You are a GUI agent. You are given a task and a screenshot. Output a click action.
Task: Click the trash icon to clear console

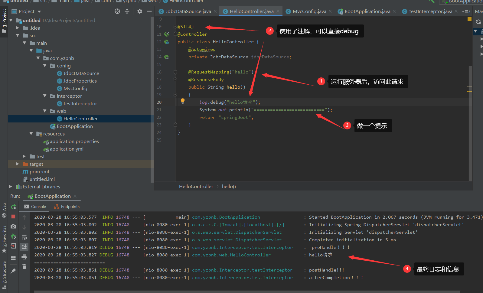pyautogui.click(x=24, y=267)
